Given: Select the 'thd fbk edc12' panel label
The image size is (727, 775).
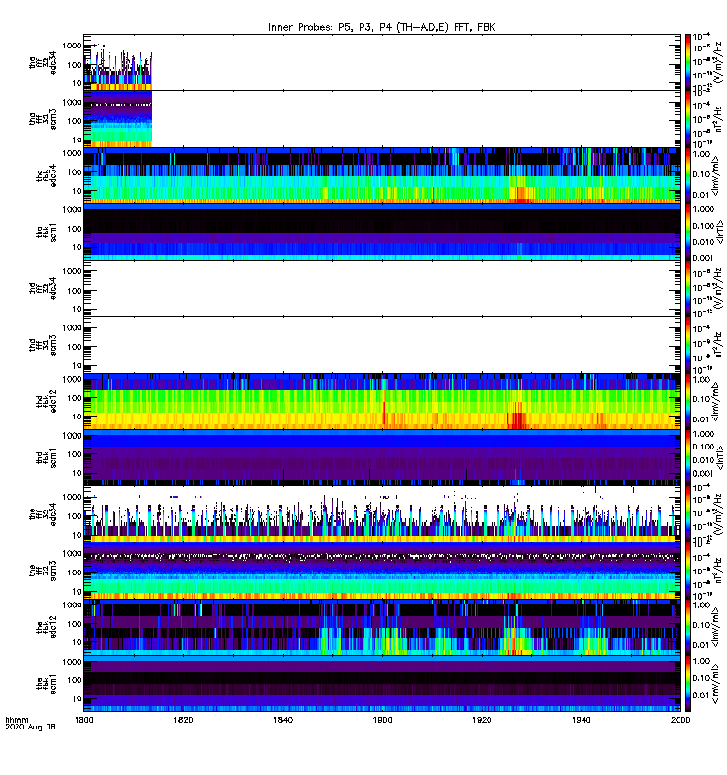Looking at the screenshot, I should (47, 401).
